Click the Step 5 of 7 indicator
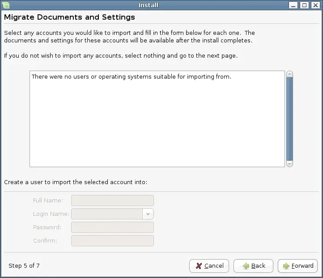This screenshot has width=323, height=278. coord(24,265)
